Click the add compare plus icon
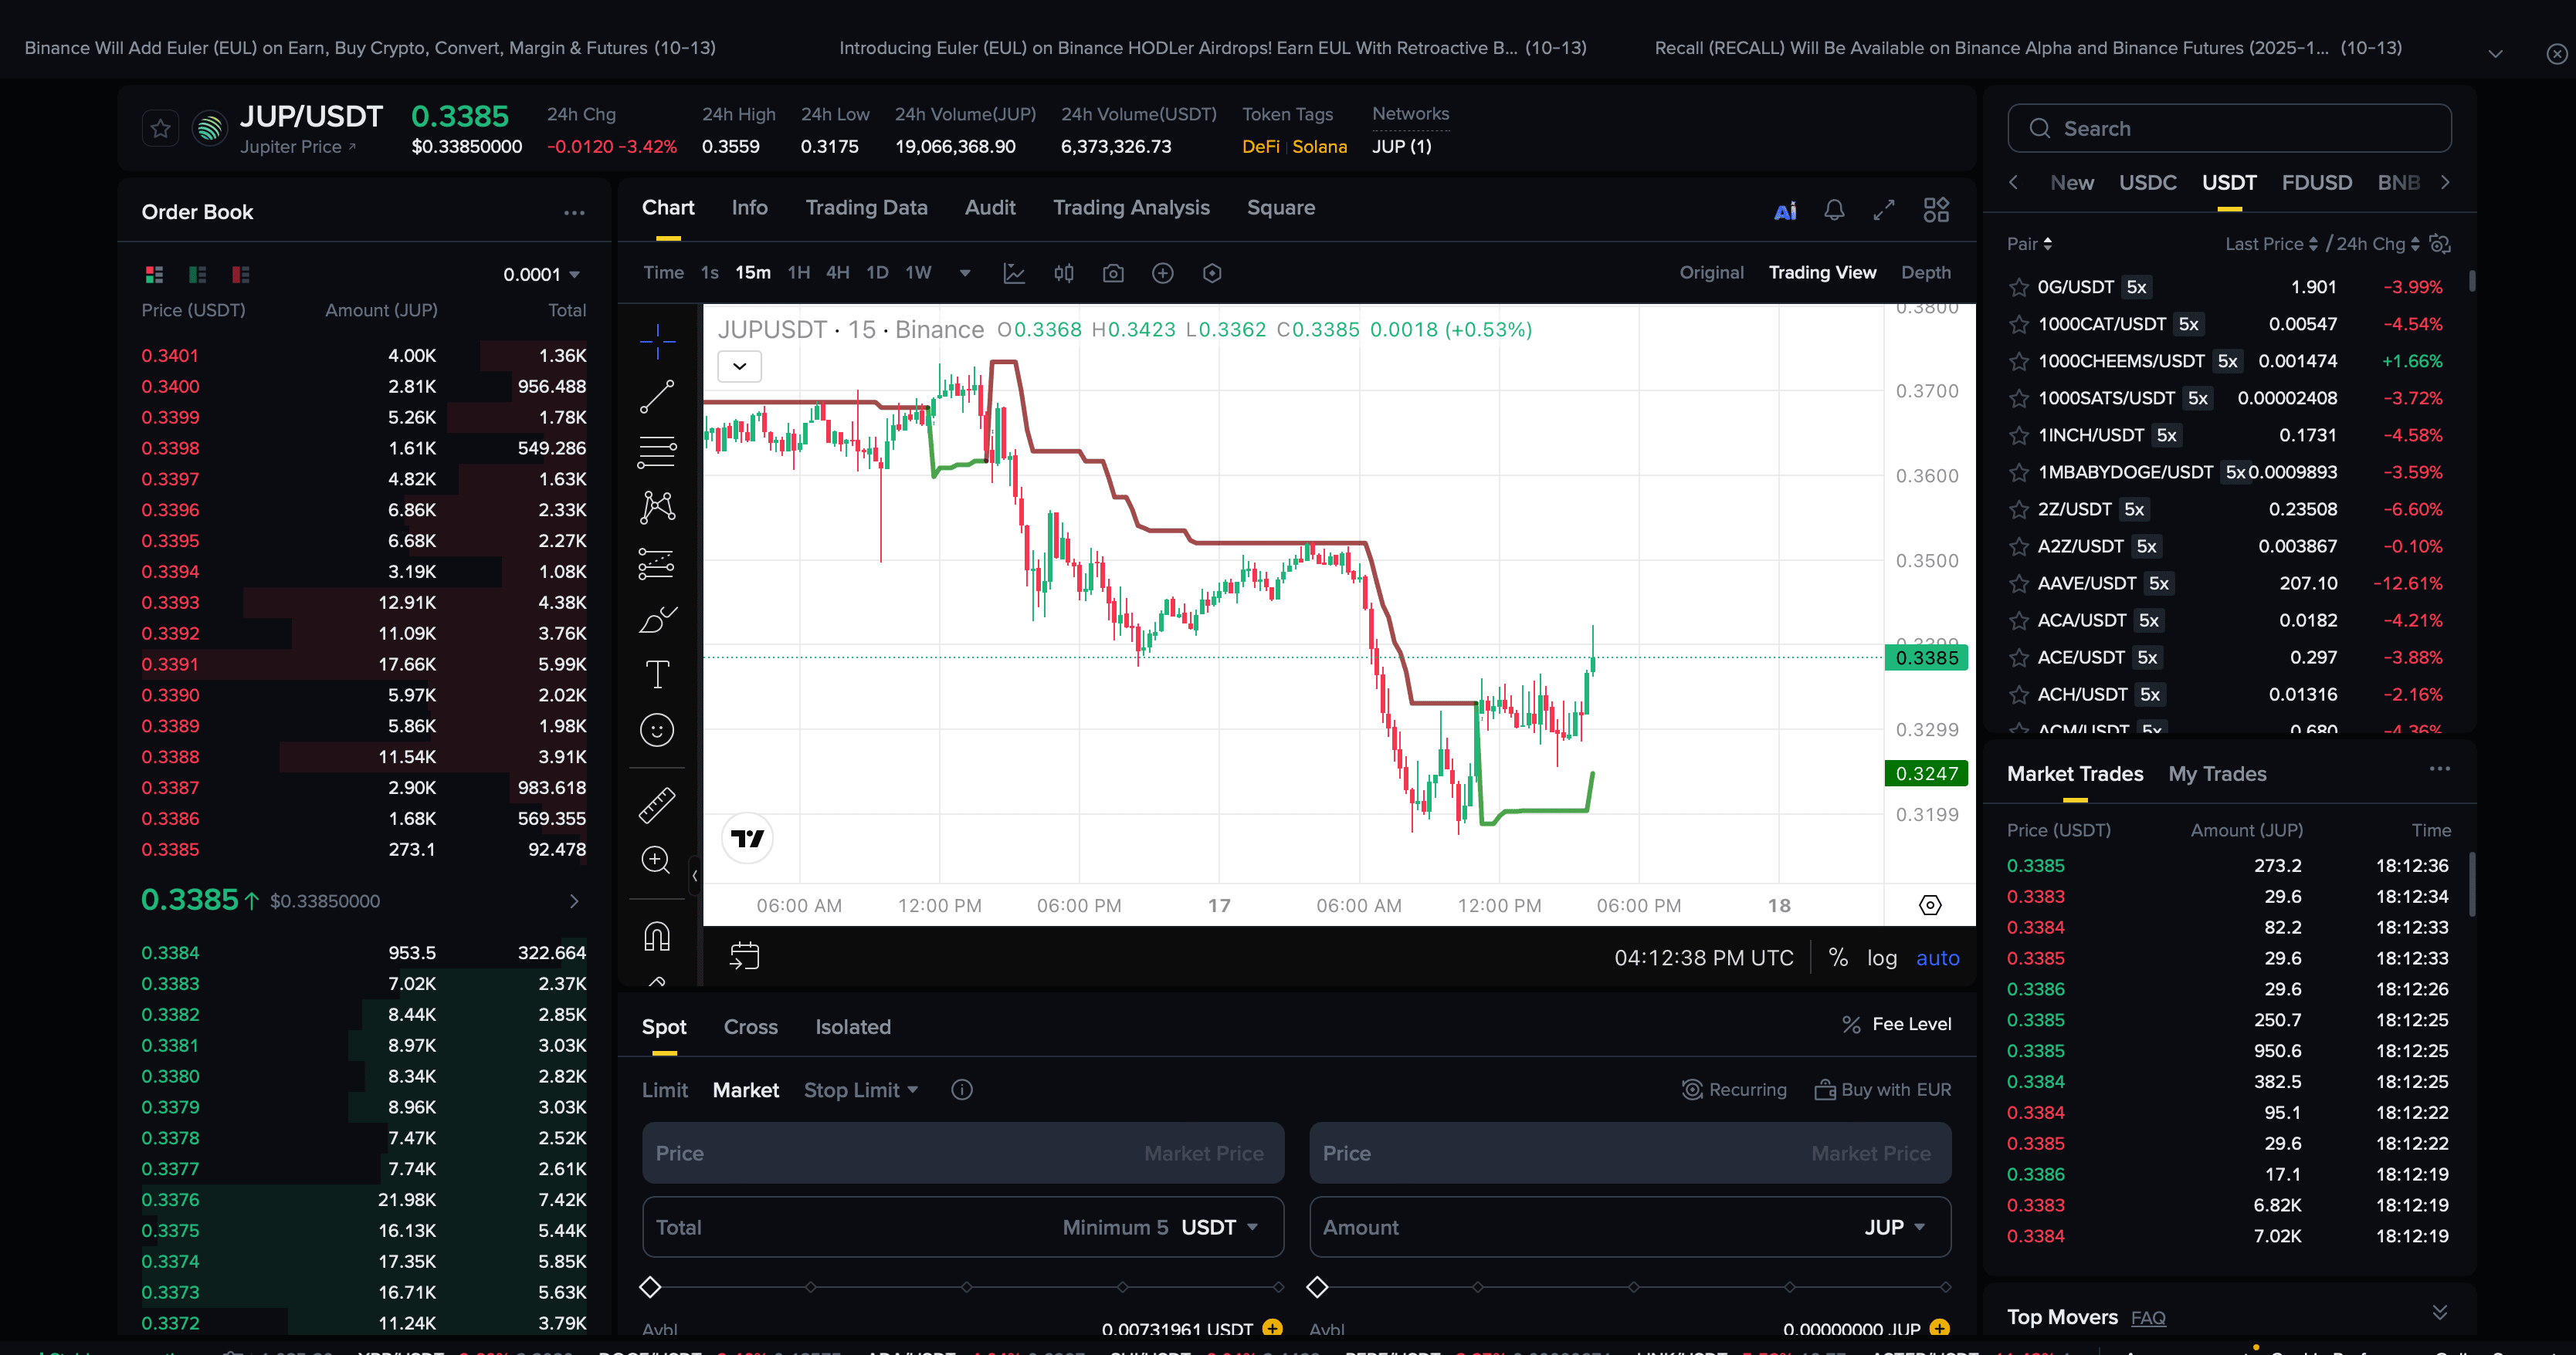The height and width of the screenshot is (1355, 2576). [x=1162, y=273]
